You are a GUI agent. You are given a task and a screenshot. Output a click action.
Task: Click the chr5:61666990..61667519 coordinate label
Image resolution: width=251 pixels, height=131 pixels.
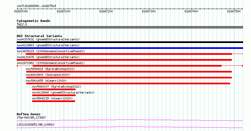36,6
